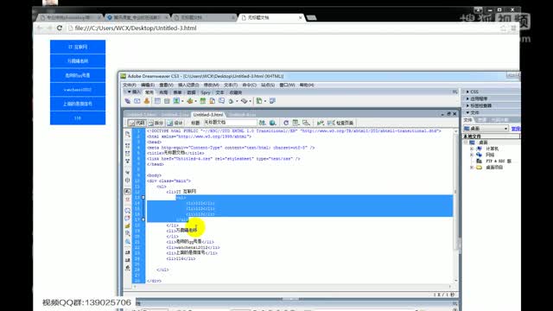Switch to Code view (代码)
This screenshot has height=311, width=553.
click(x=137, y=123)
